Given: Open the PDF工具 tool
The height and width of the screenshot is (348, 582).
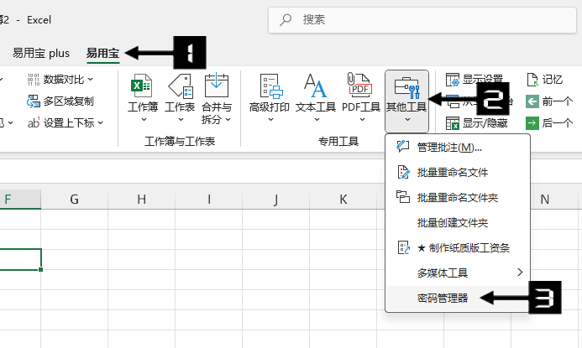Looking at the screenshot, I should pyautogui.click(x=361, y=98).
